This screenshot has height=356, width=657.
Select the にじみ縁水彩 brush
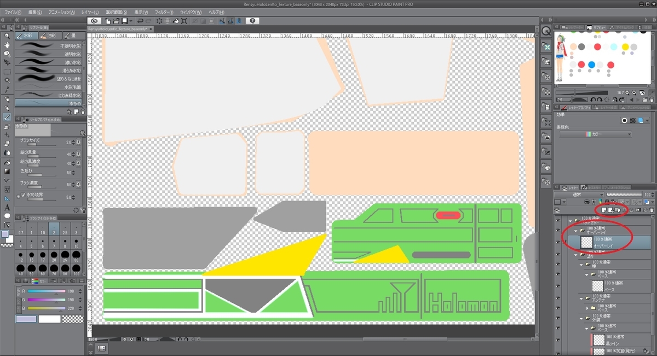pyautogui.click(x=48, y=94)
